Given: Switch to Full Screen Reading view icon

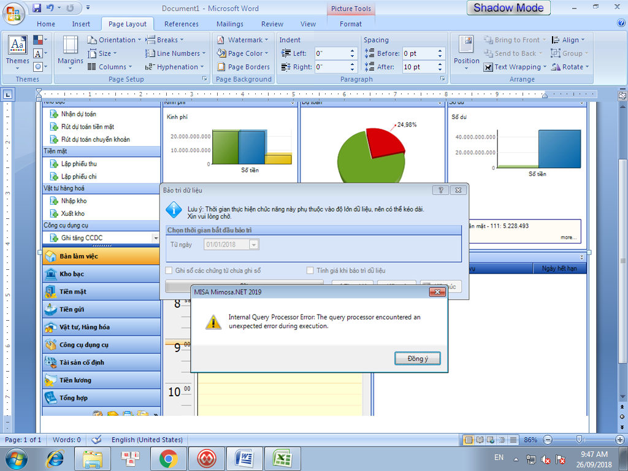Looking at the screenshot, I should click(480, 440).
